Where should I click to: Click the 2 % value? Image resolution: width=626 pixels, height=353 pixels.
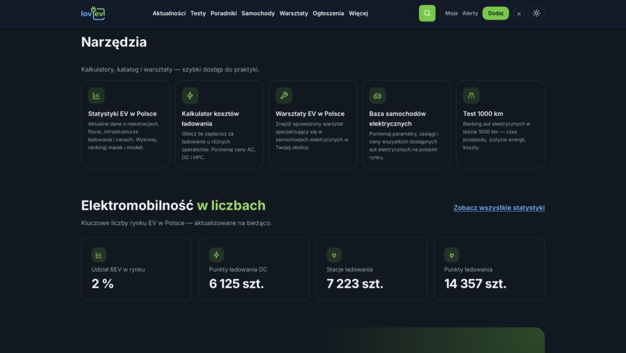(103, 283)
